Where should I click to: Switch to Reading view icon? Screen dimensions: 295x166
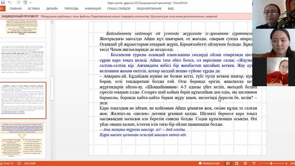245,163
